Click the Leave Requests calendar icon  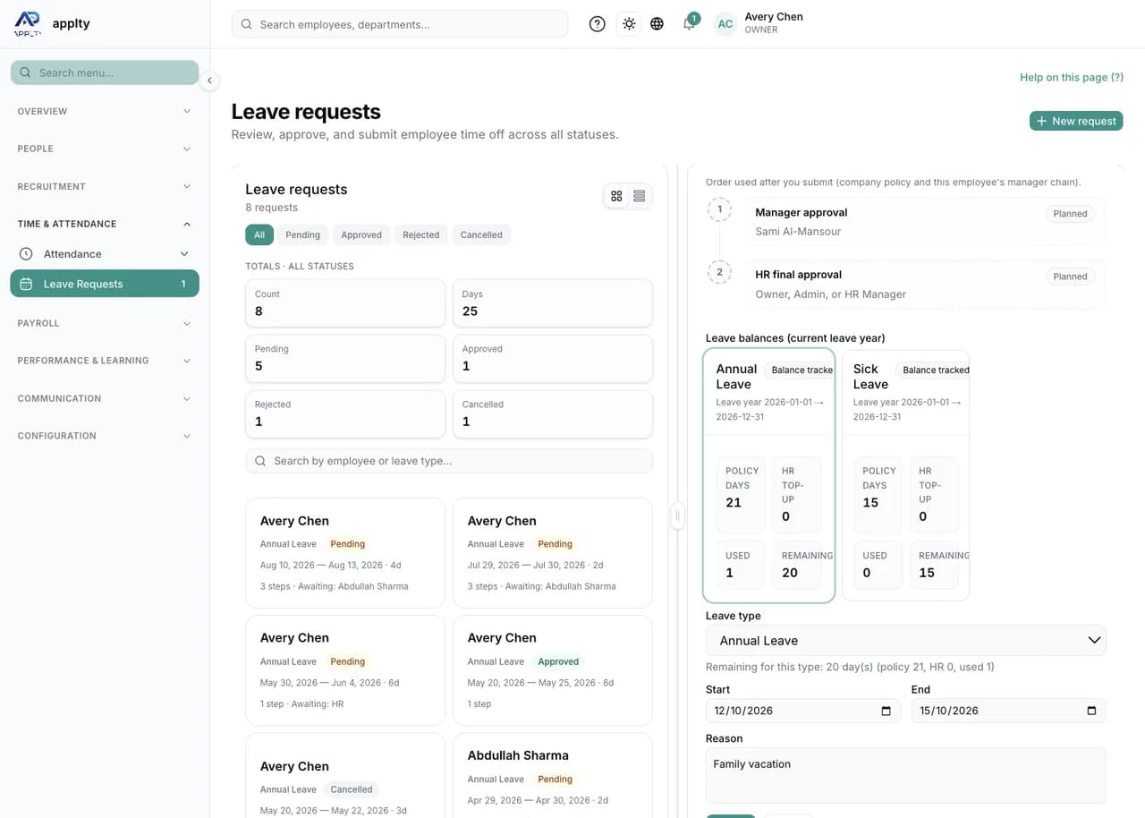point(26,284)
